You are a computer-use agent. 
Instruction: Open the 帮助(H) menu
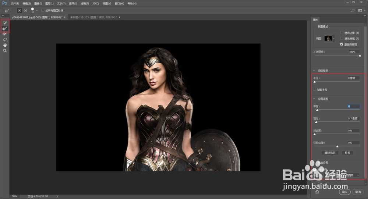(132, 4)
